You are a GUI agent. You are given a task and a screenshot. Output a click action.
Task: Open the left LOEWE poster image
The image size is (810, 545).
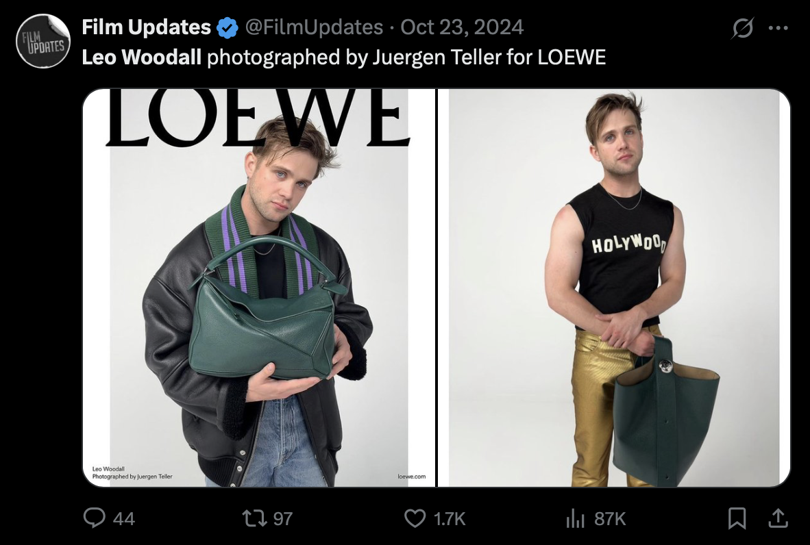(x=259, y=288)
